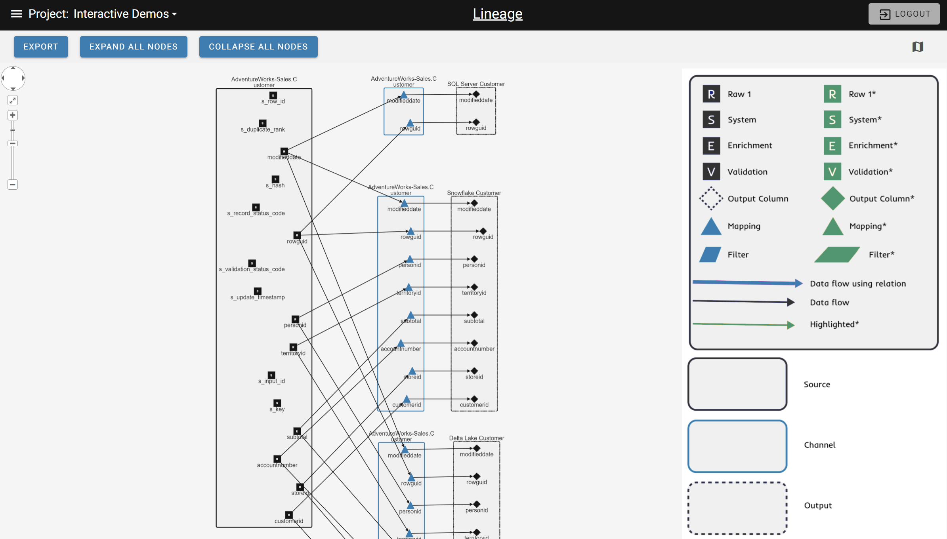The width and height of the screenshot is (947, 539).
Task: Select the Delta Lake Customer output title
Action: point(476,438)
